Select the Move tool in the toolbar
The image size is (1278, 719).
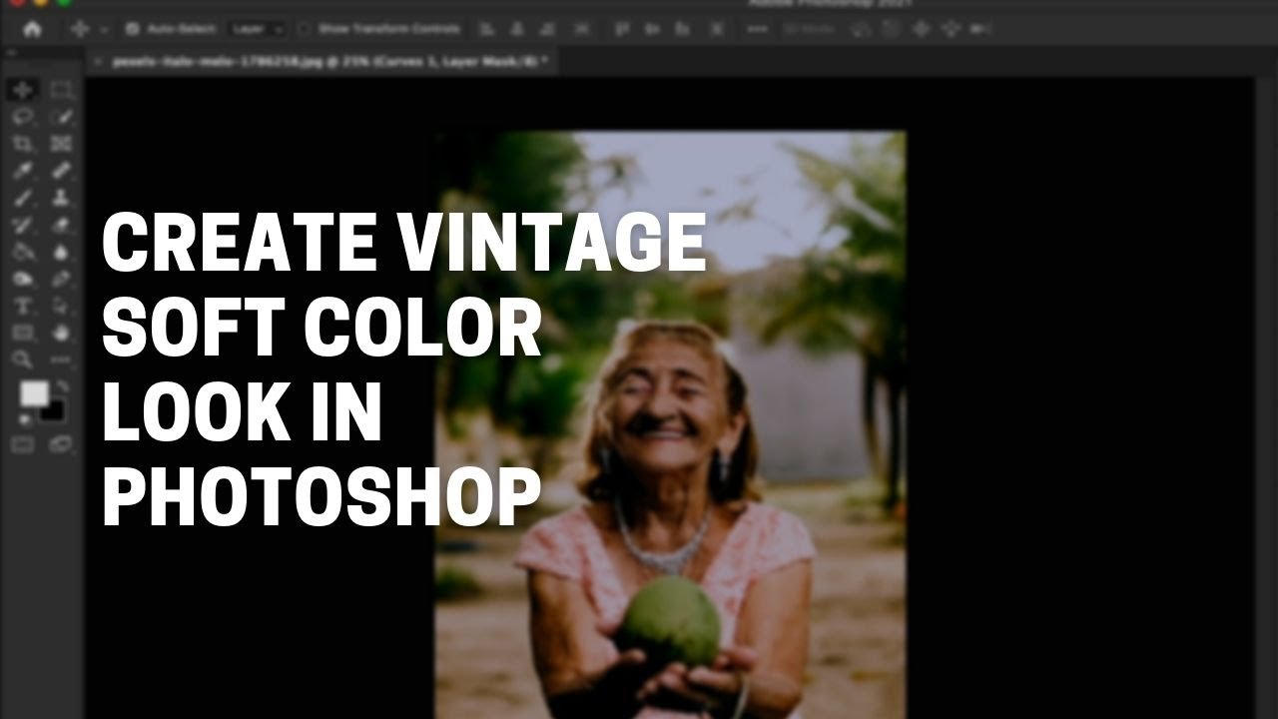tap(23, 91)
